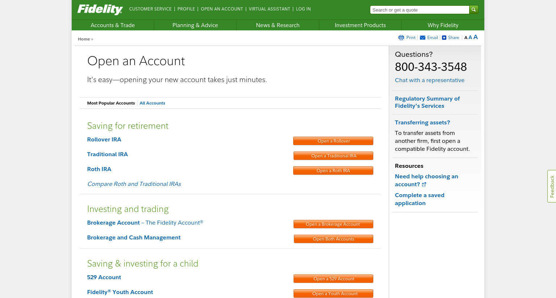Click Open a Brokerage Account button
The width and height of the screenshot is (556, 298).
point(333,224)
